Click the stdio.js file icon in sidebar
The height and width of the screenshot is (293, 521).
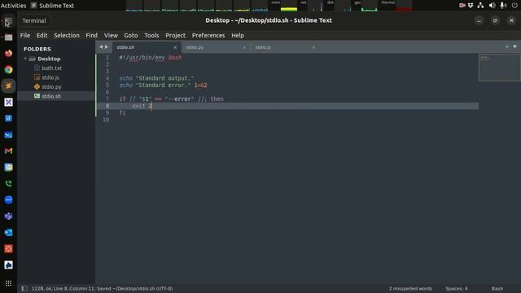(x=37, y=77)
